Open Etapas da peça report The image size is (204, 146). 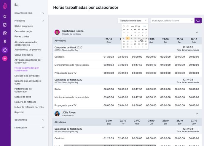23,97
